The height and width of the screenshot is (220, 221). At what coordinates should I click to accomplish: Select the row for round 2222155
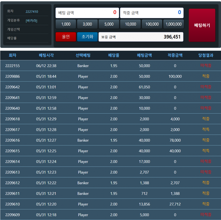110,66
